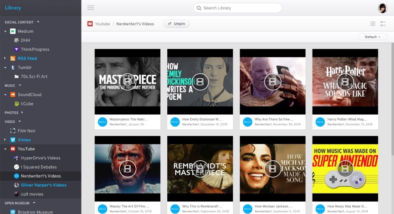The image size is (394, 214).
Task: Collapse the YouTube tree node
Action: pos(5,149)
